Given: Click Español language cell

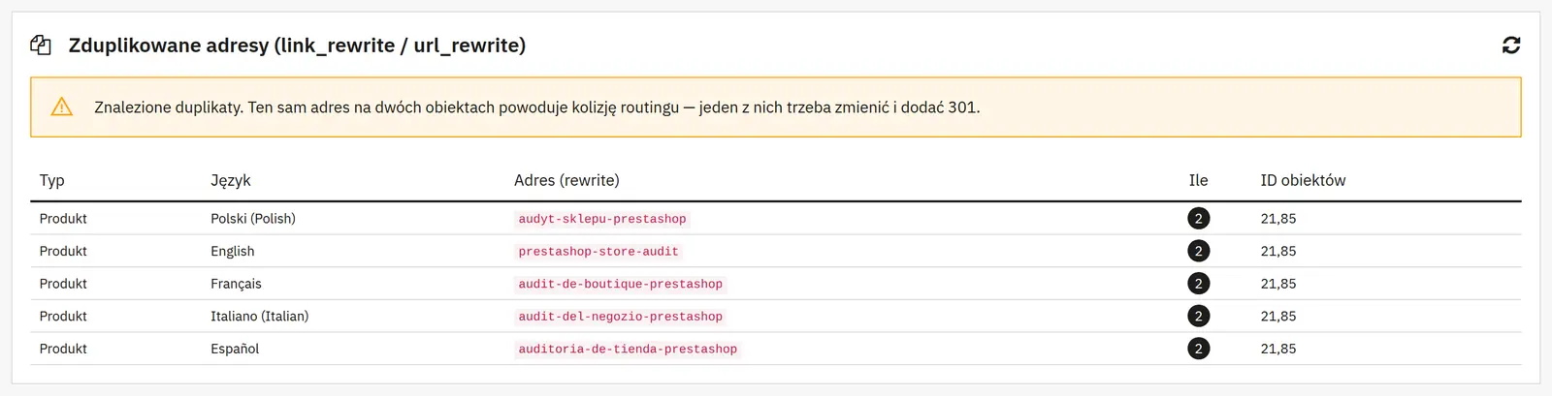Looking at the screenshot, I should click(235, 349).
